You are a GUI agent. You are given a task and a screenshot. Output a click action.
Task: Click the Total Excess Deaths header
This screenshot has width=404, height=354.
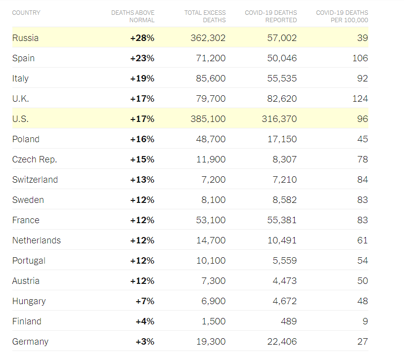pyautogui.click(x=205, y=16)
